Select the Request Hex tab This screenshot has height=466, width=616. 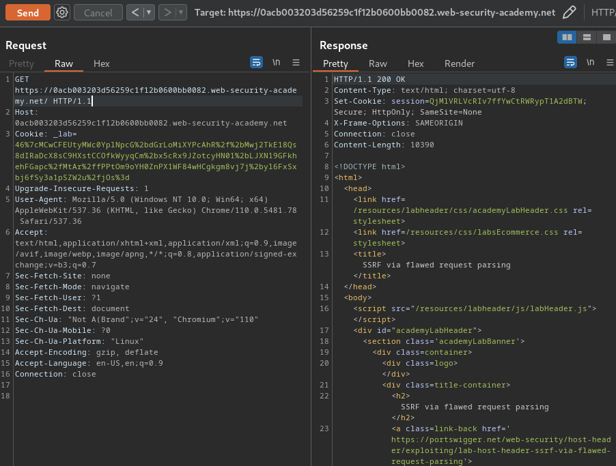click(x=101, y=63)
